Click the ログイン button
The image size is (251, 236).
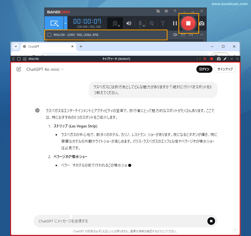click(x=204, y=69)
